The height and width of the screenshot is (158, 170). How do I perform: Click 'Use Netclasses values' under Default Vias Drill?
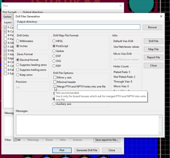click(126, 47)
